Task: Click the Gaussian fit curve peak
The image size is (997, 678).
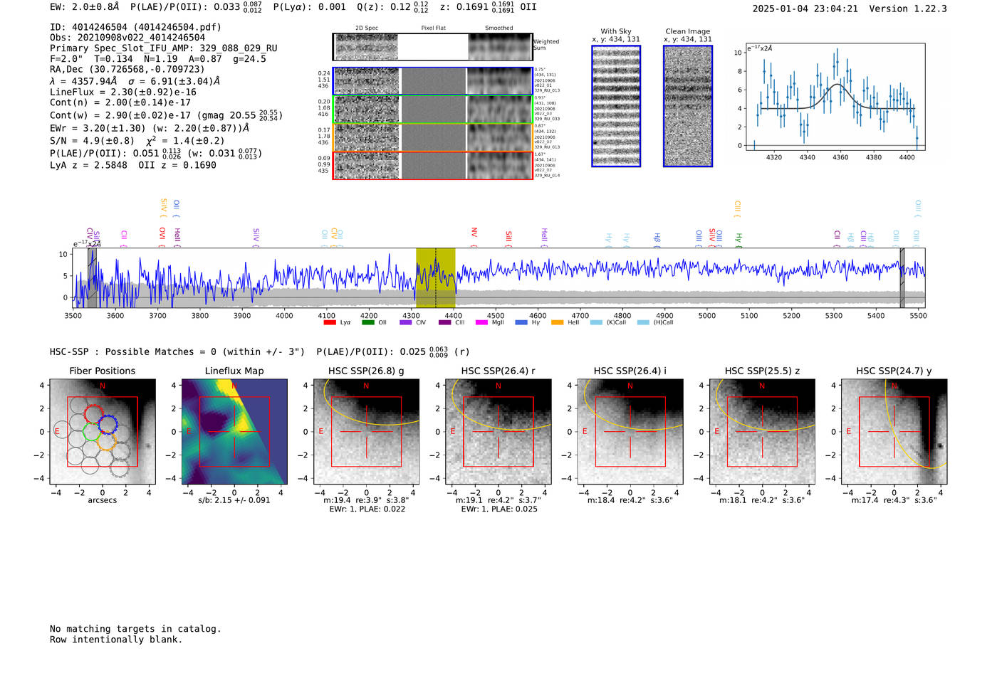Action: pos(838,85)
